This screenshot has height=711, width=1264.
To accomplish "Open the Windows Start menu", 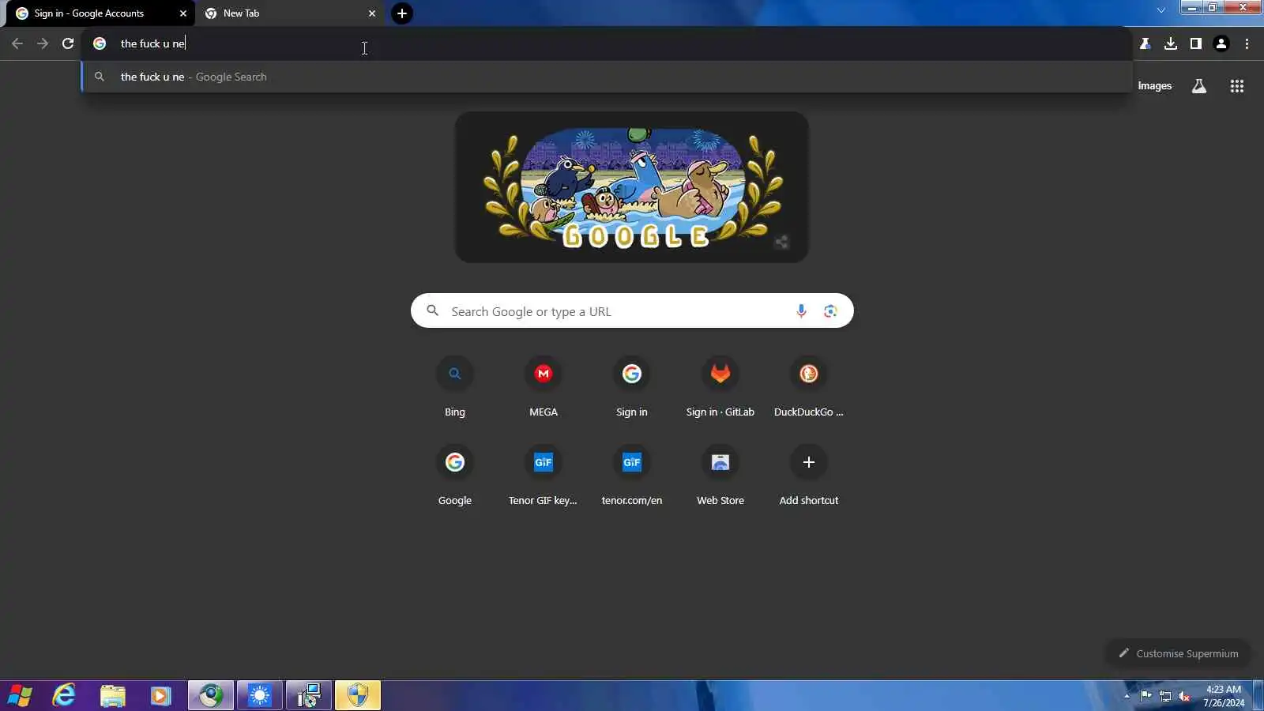I will (x=20, y=696).
